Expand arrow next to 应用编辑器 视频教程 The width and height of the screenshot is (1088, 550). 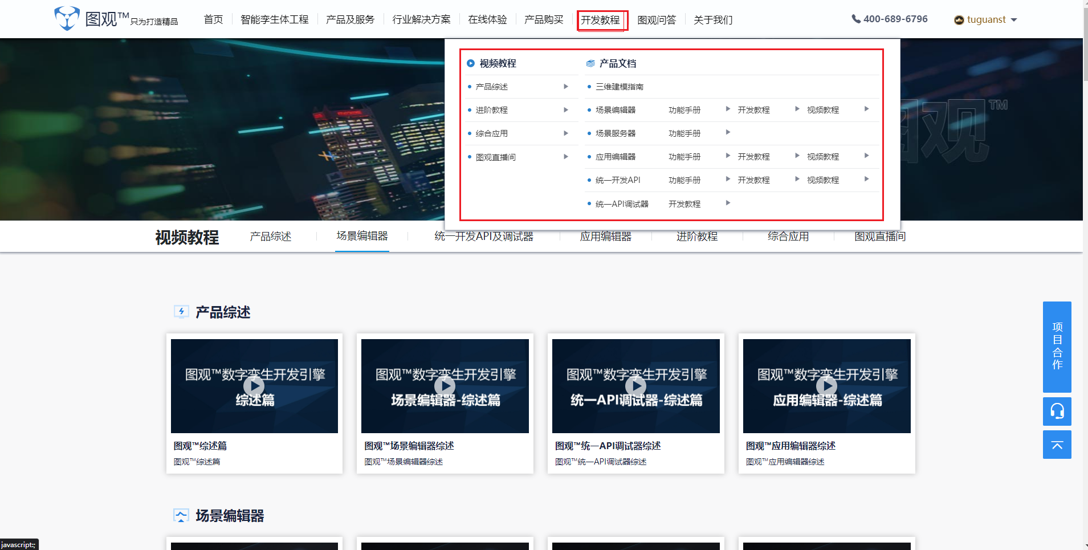tap(866, 156)
